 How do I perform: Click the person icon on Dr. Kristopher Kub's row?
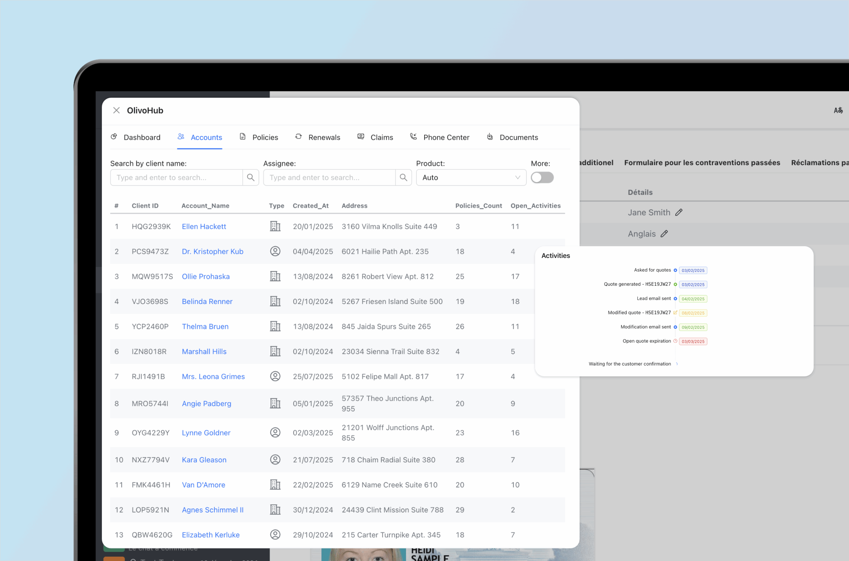(x=275, y=251)
